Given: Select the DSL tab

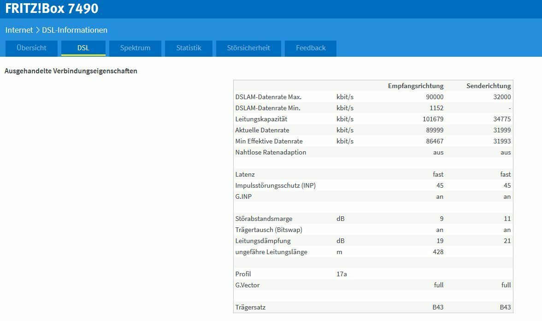Looking at the screenshot, I should coord(83,48).
